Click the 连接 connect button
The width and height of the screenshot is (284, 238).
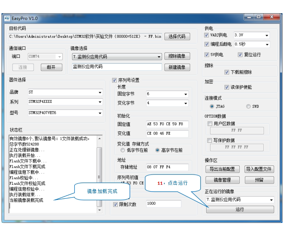coord(23,67)
